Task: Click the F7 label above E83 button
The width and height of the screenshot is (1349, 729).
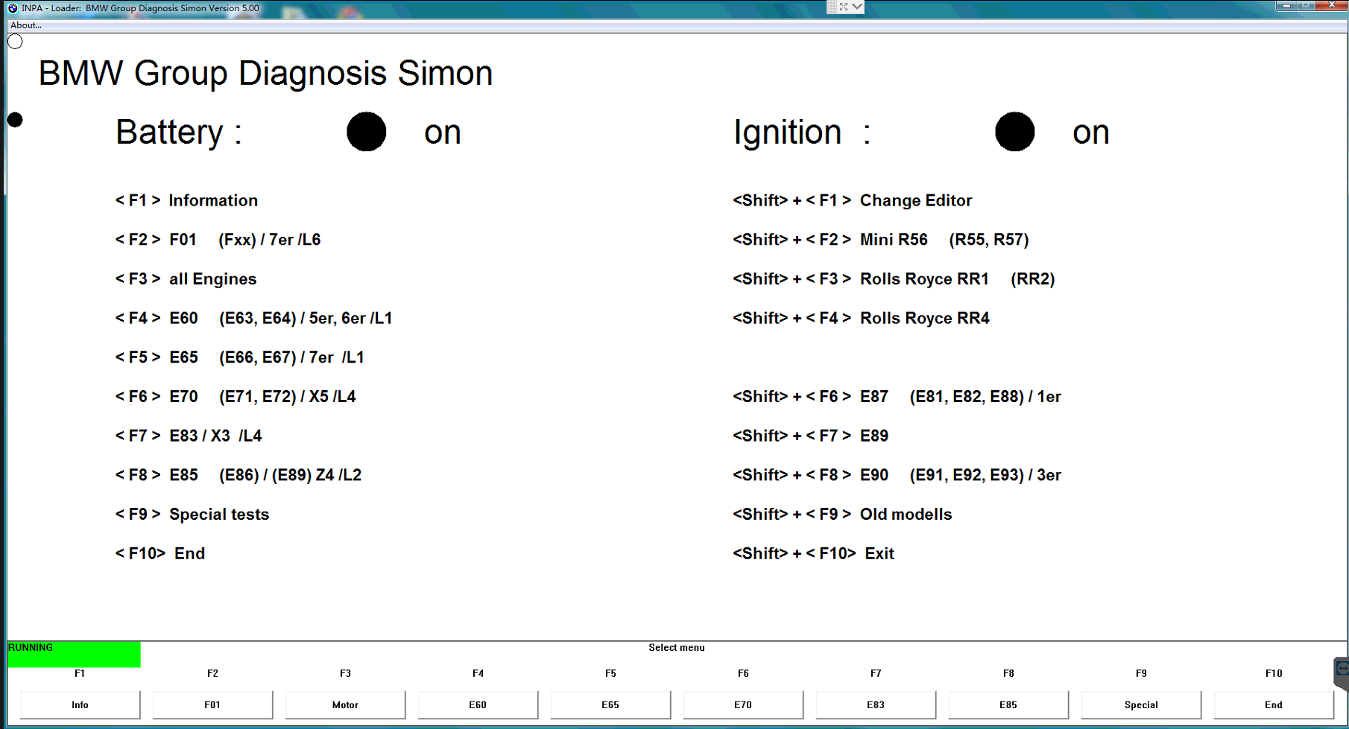Action: 876,673
